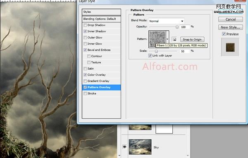Viewport: 248px width, 158px height.
Task: Select the Gradient Overlay style entry
Action: coord(98,81)
